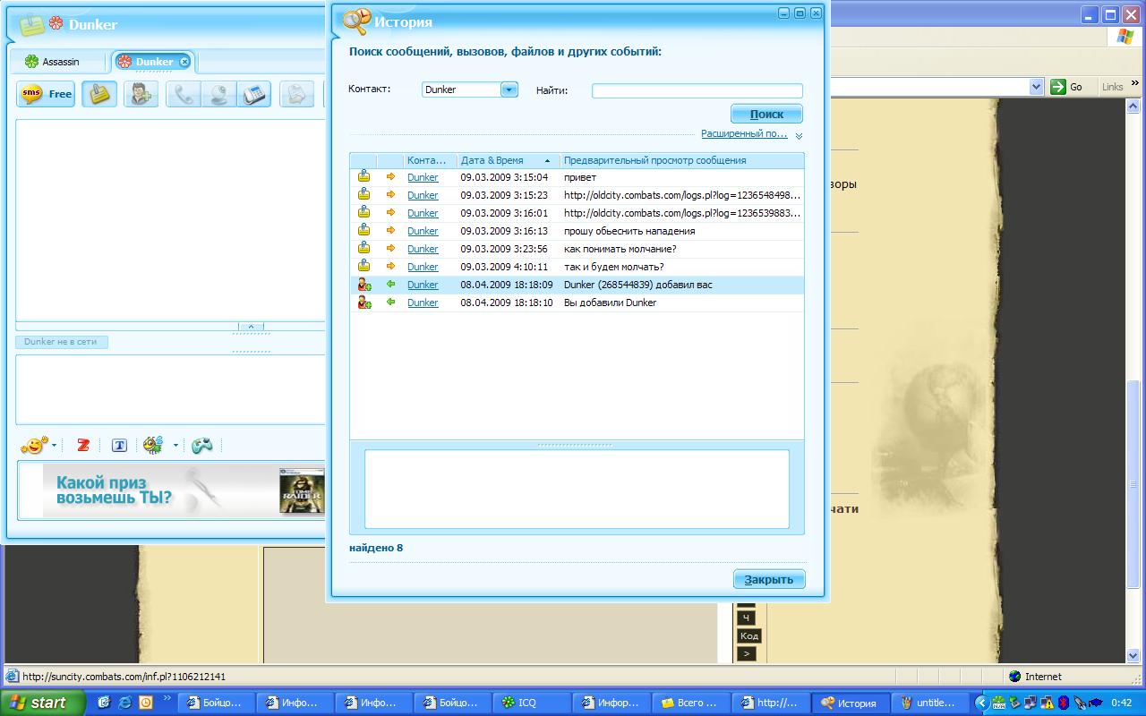Select the message 'как понимать молчание?'

(x=620, y=249)
